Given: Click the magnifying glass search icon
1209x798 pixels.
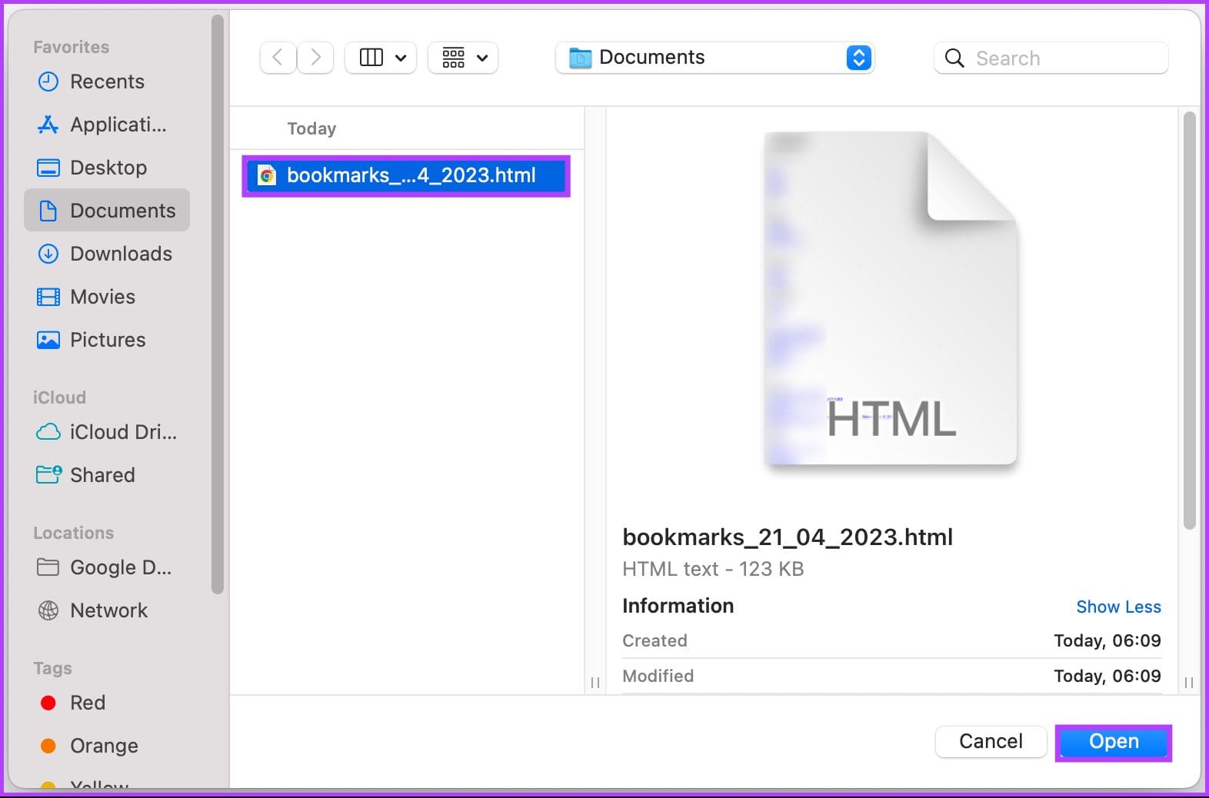Looking at the screenshot, I should [954, 58].
